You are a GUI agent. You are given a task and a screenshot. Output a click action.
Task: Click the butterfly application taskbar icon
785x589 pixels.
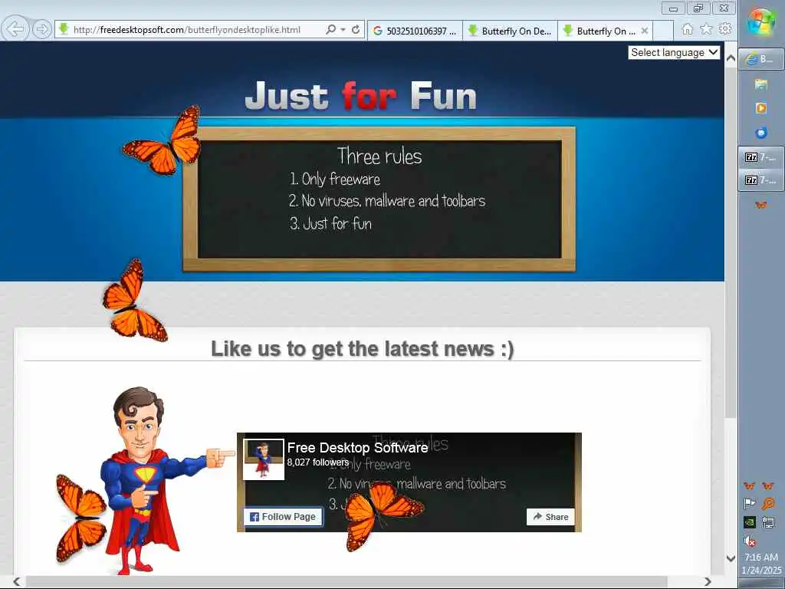pyautogui.click(x=761, y=204)
